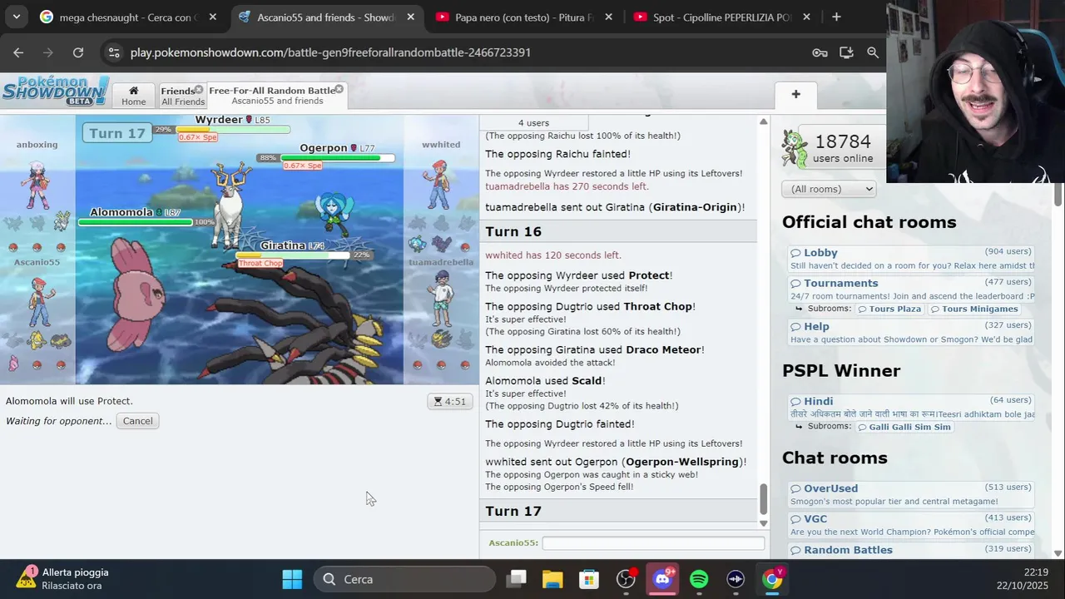The image size is (1065, 599).
Task: Open the password manager key icon
Action: [x=820, y=52]
